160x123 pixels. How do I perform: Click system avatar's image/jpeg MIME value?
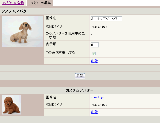point(99,27)
